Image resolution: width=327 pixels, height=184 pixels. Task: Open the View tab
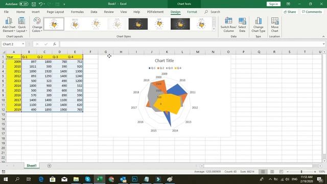[x=124, y=12]
